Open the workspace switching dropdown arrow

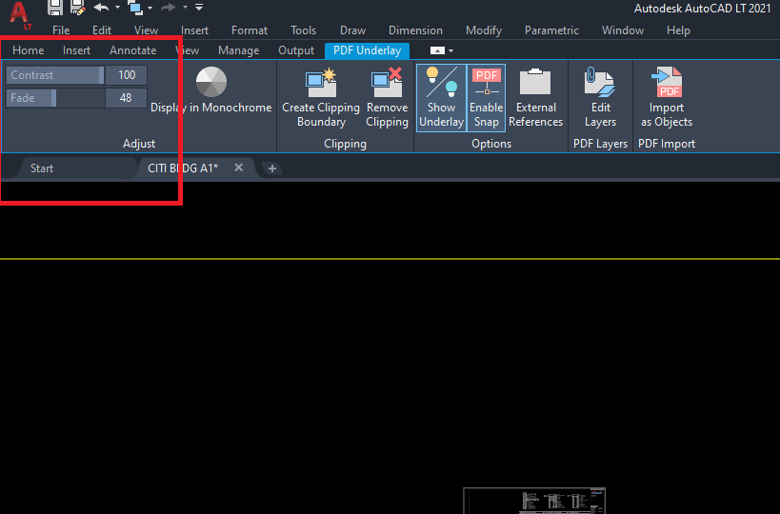pos(150,8)
